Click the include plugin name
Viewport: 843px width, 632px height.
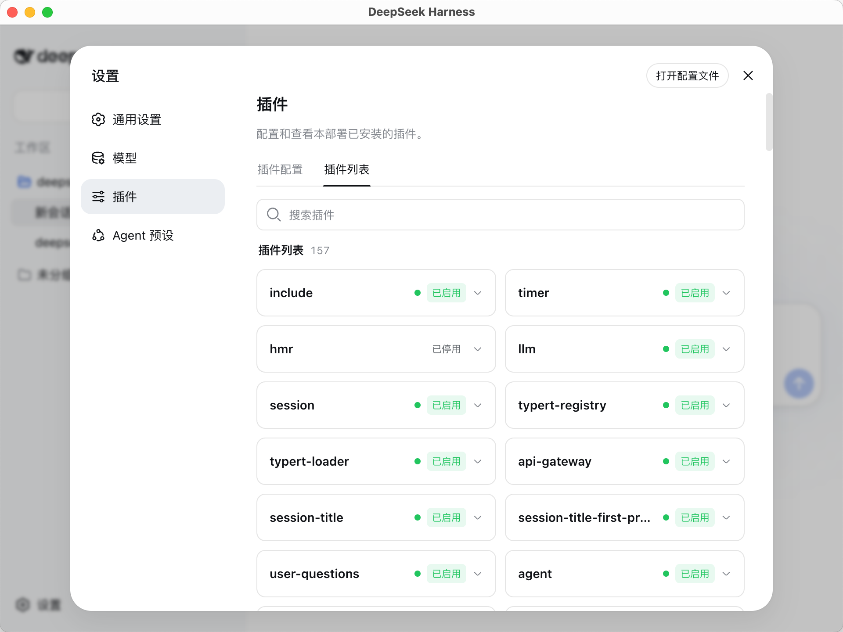click(291, 293)
